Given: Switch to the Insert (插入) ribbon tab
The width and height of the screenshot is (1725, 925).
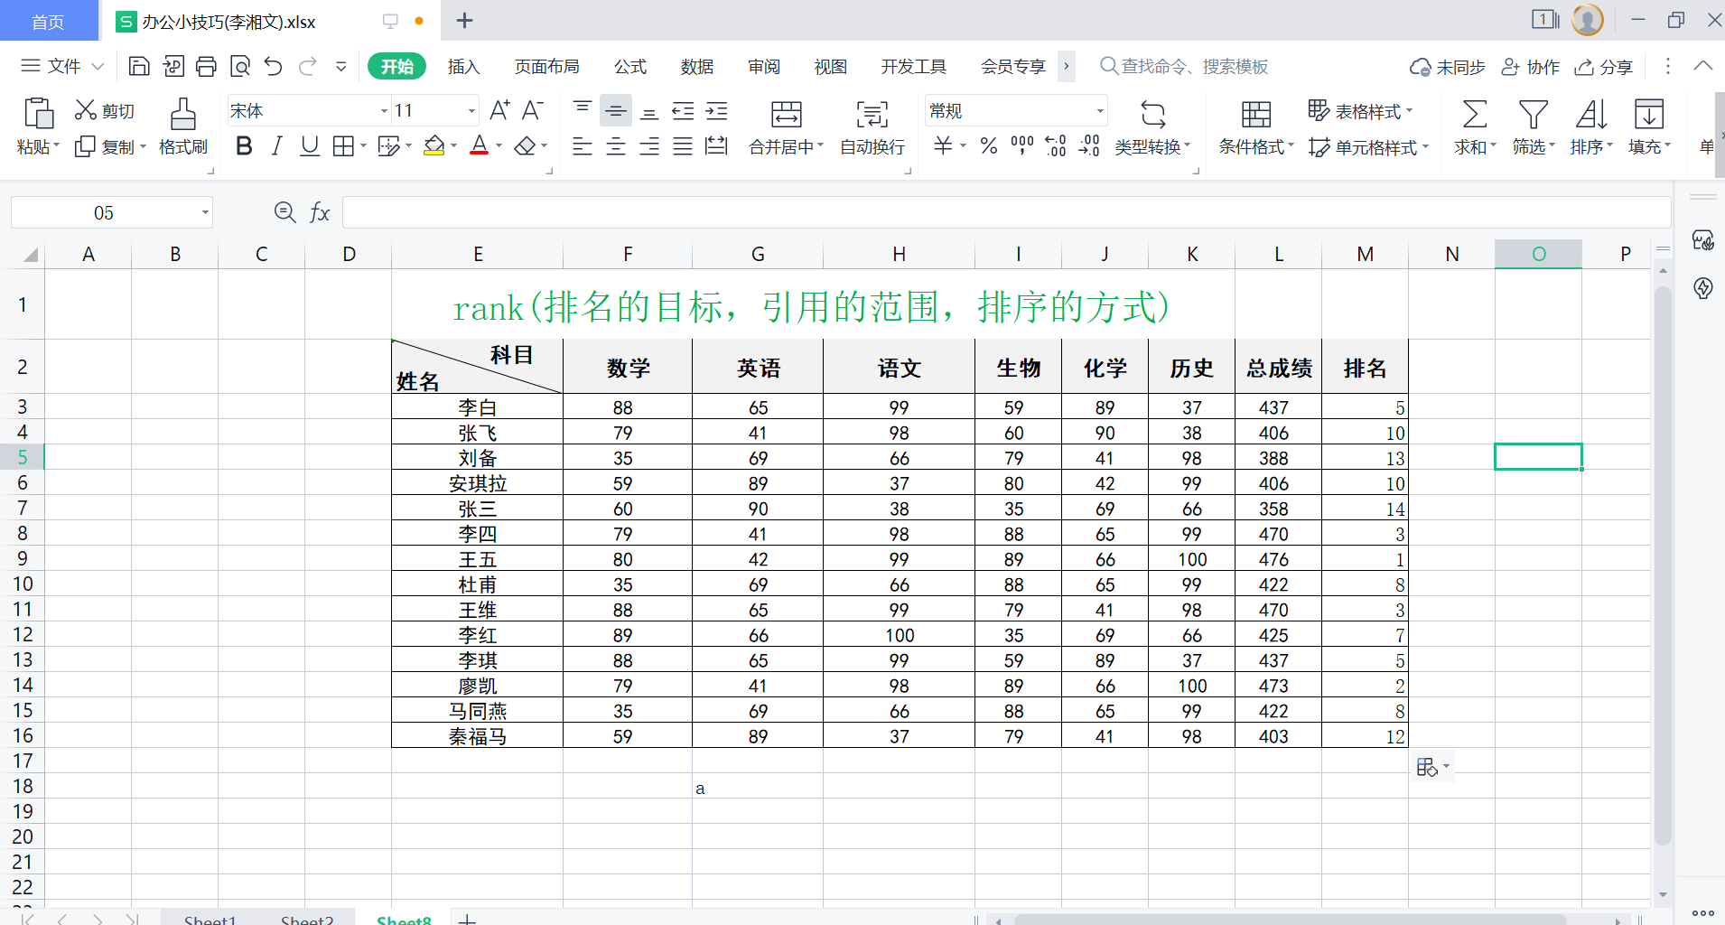Looking at the screenshot, I should point(463,67).
